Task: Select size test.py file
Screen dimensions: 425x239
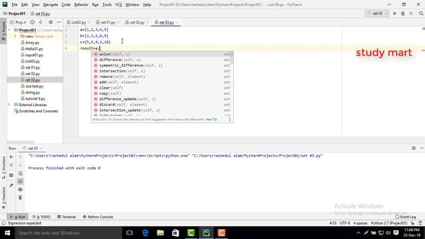Action: click(x=32, y=86)
